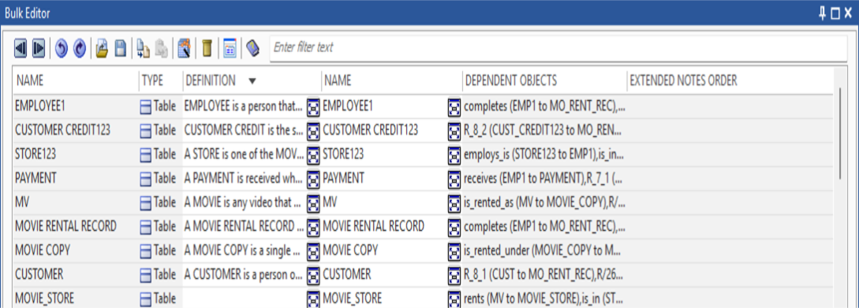Image resolution: width=859 pixels, height=308 pixels.
Task: Click the move-left arrow toolbar icon
Action: (x=20, y=49)
